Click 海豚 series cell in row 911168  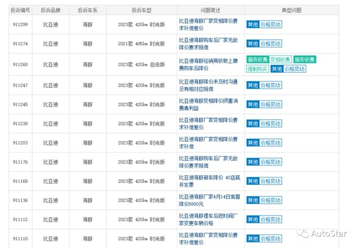tap(88, 181)
